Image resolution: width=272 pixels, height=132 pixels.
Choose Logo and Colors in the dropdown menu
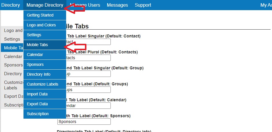pyautogui.click(x=41, y=25)
